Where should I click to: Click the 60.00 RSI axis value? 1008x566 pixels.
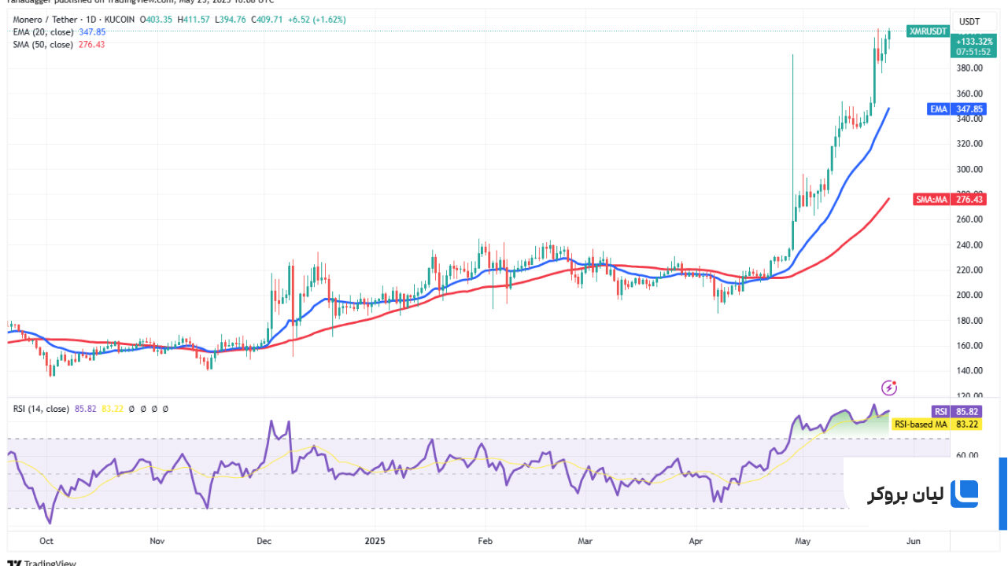pos(967,456)
